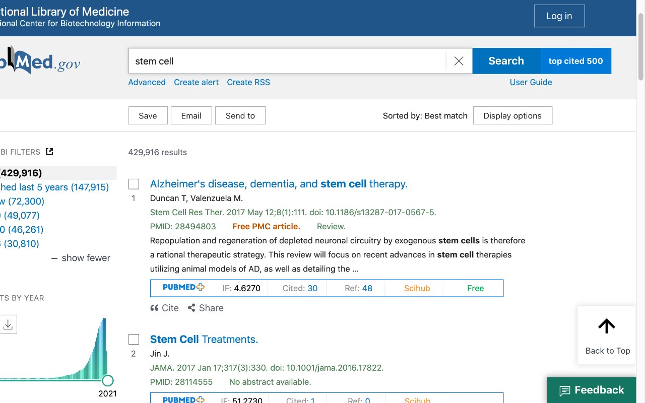645x403 pixels.
Task: Clear the search box with X icon
Action: click(459, 61)
